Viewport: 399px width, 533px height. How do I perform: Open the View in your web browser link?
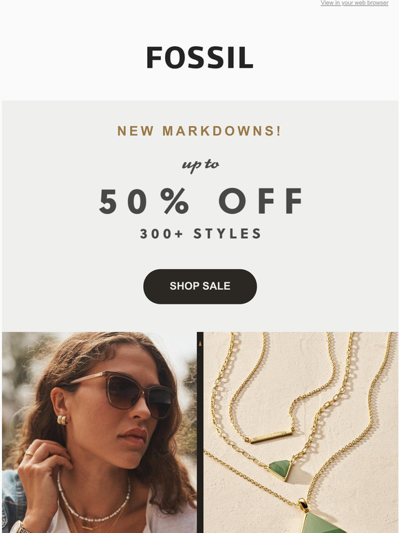[x=354, y=3]
